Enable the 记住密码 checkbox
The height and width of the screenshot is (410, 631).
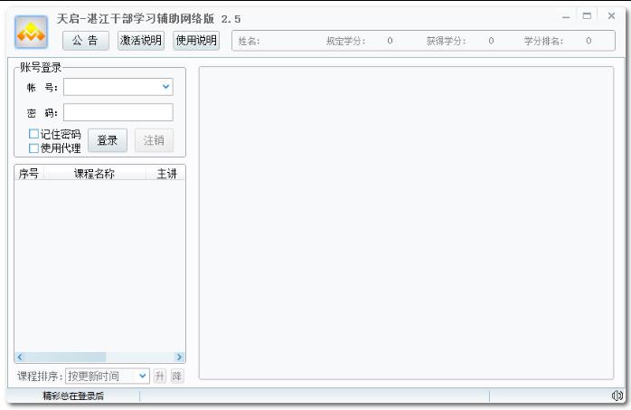[x=34, y=134]
